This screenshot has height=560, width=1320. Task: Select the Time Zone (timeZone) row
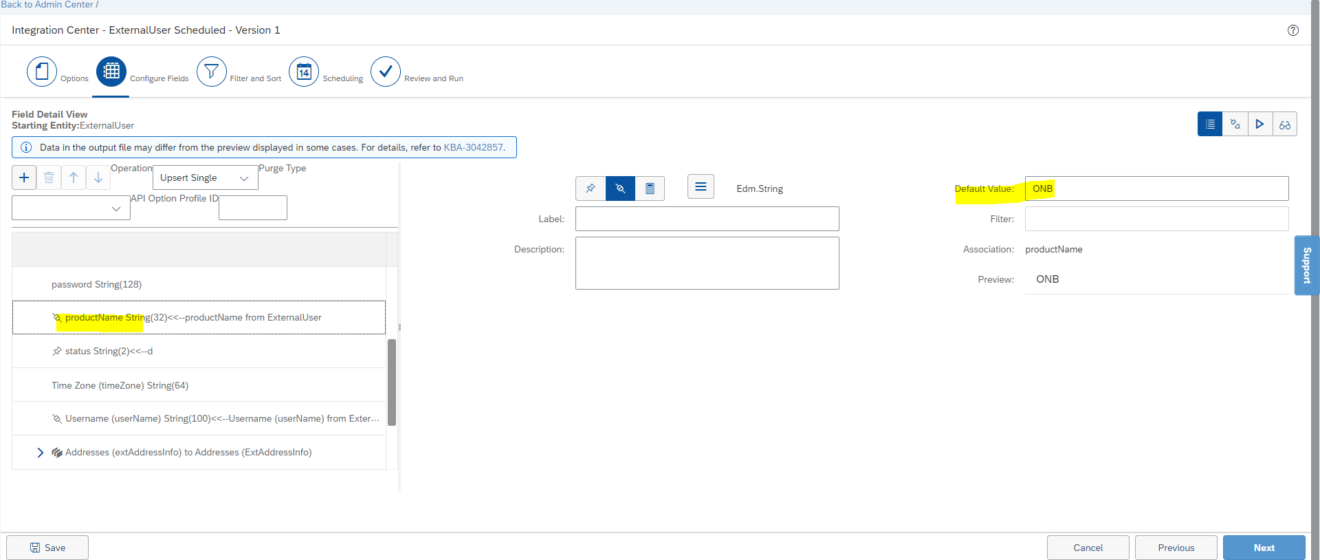[x=199, y=385]
